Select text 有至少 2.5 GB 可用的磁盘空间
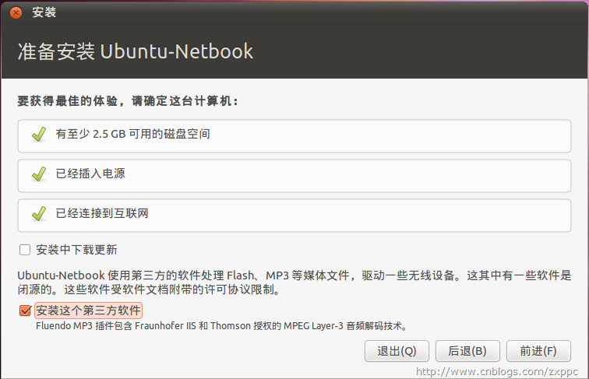 pos(133,134)
